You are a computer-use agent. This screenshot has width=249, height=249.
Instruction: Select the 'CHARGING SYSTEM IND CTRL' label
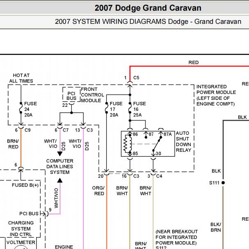tap(21, 229)
